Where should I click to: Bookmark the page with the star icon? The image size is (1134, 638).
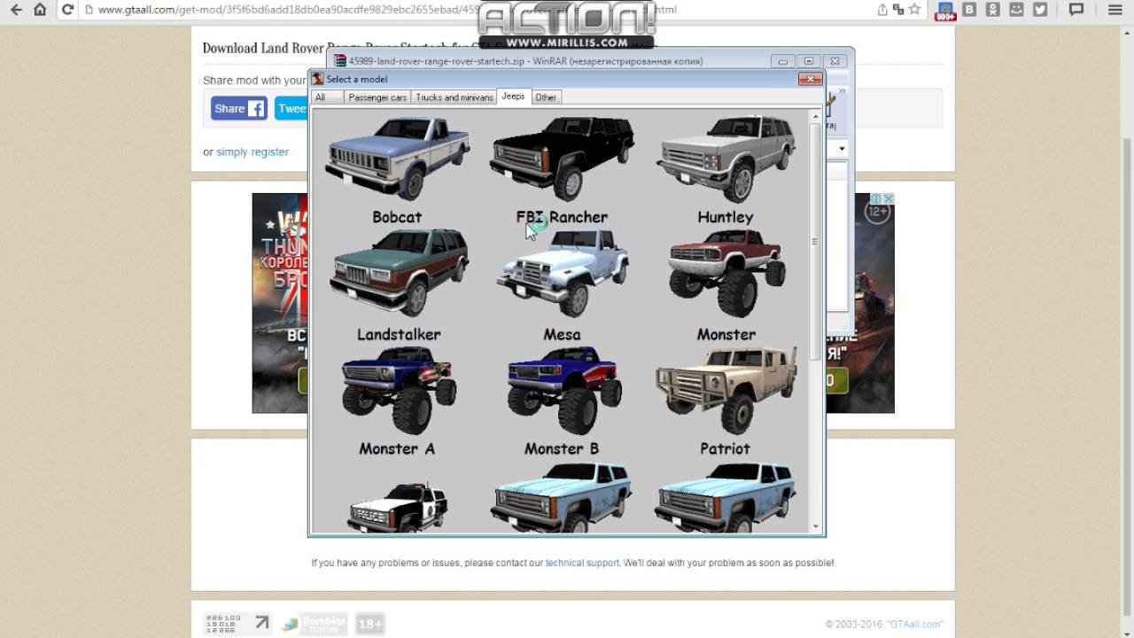914,10
